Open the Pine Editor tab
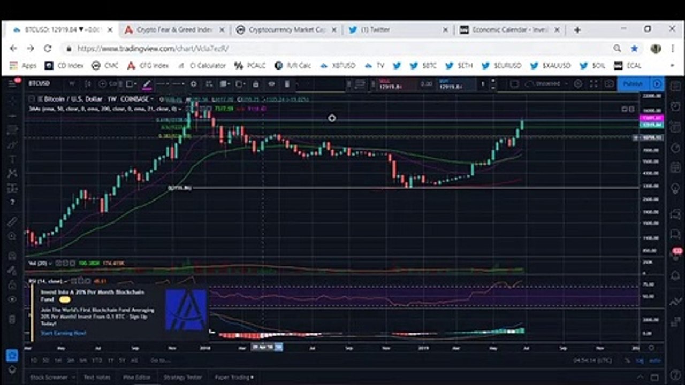Screen dimensions: 685x385 pos(136,377)
